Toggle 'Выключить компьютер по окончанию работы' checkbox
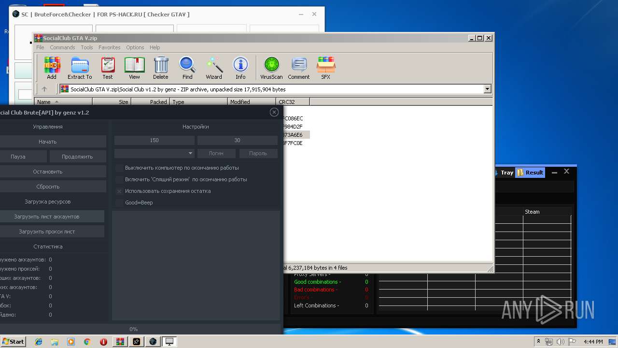 point(119,168)
